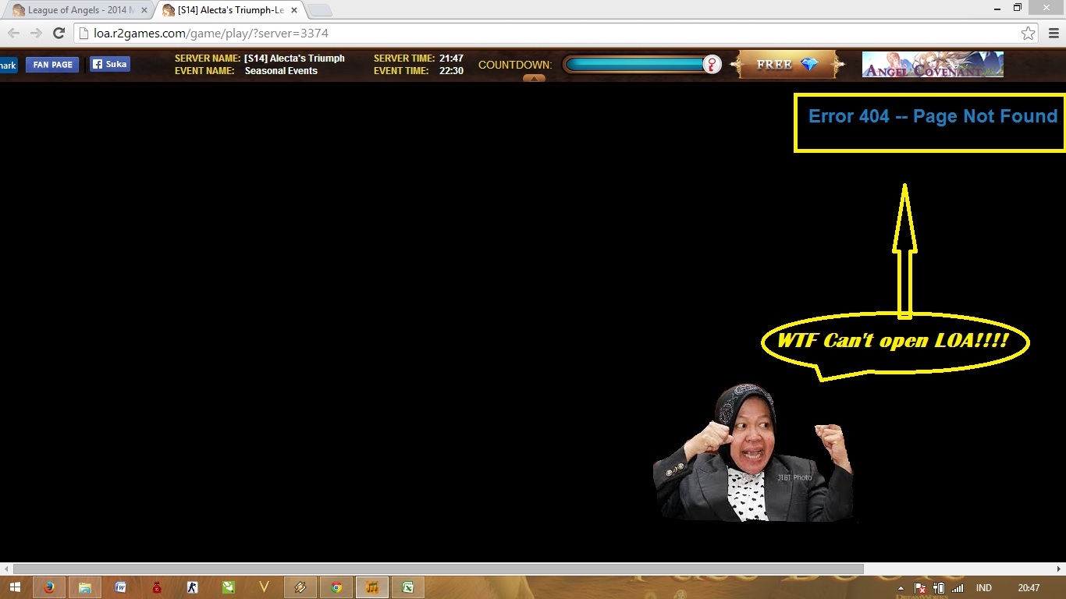Switch to Google Chrome on the taskbar

click(336, 587)
